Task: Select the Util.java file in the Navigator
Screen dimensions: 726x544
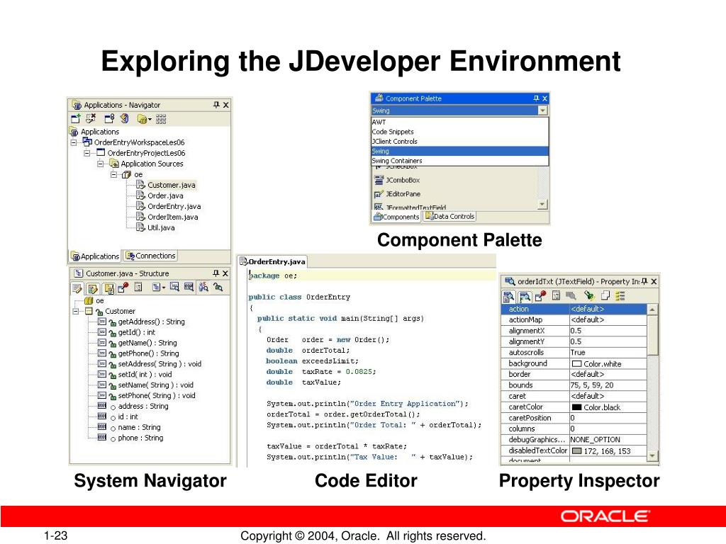Action: coord(161,227)
